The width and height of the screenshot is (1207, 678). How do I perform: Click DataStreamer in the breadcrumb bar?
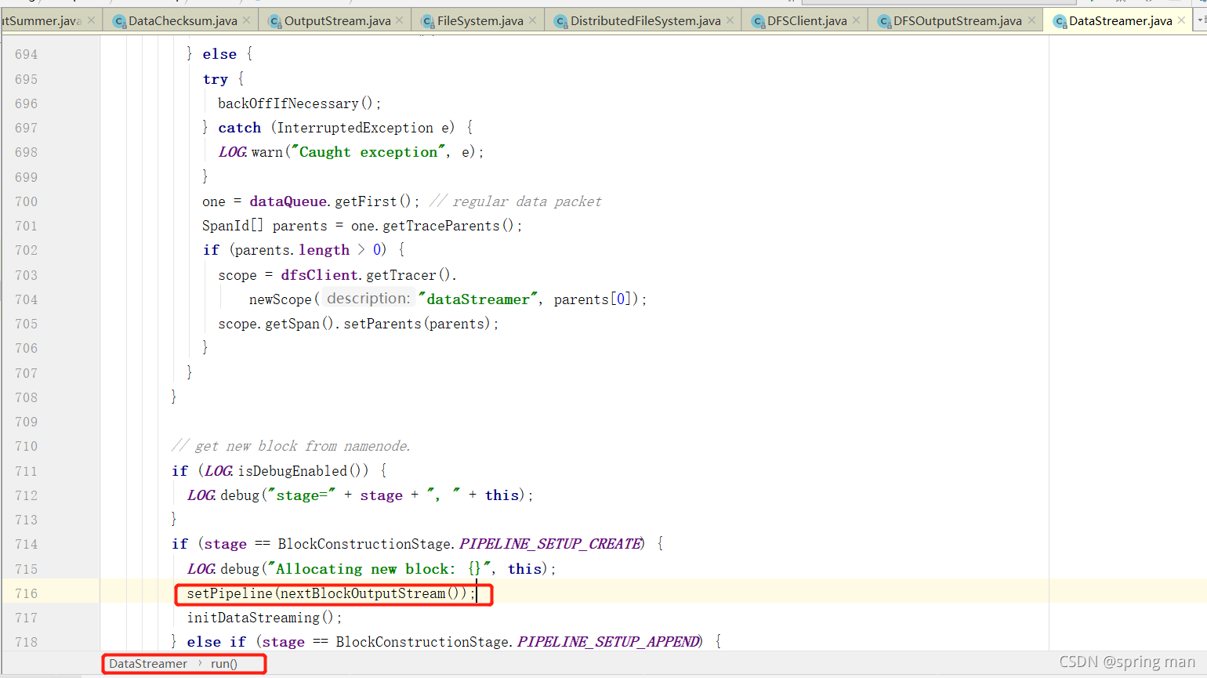tap(148, 664)
